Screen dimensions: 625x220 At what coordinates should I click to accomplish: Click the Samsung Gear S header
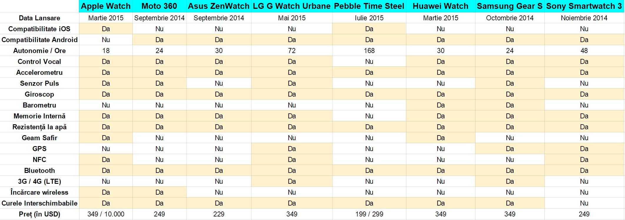tap(510, 6)
